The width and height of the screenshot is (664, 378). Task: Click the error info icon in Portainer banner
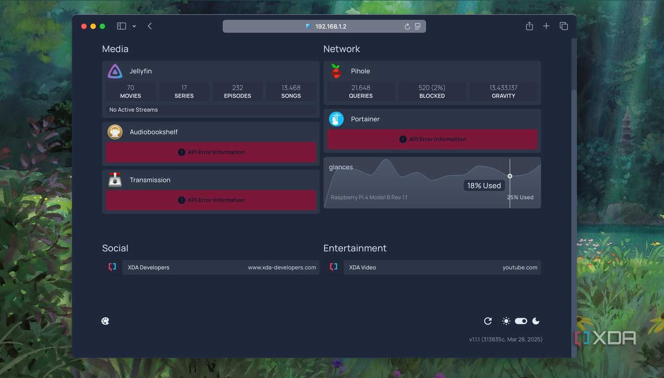(x=403, y=139)
